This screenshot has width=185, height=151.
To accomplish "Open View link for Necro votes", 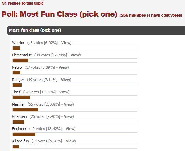I will (63, 67).
